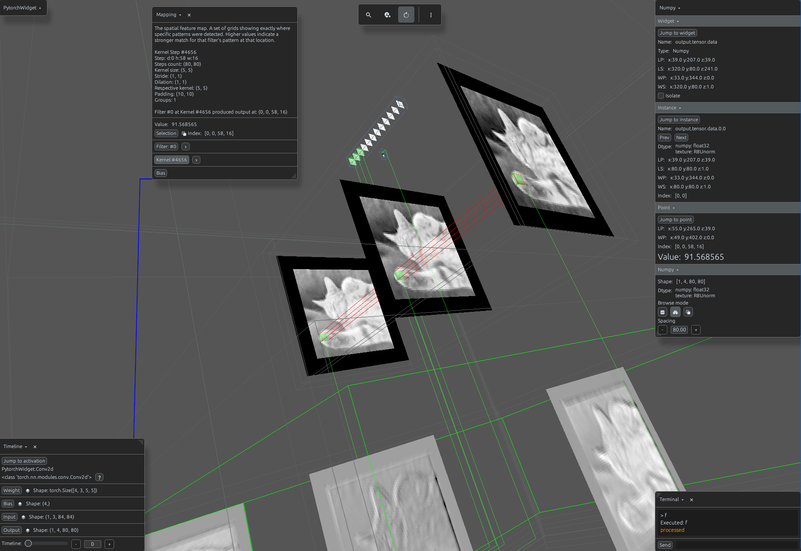Viewport: 801px width, 551px height.
Task: Toggle the auto-rotate icon in toolbar
Action: tap(406, 15)
